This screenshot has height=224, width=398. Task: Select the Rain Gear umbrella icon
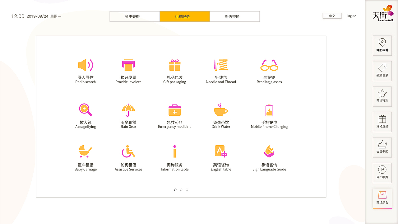[128, 110]
